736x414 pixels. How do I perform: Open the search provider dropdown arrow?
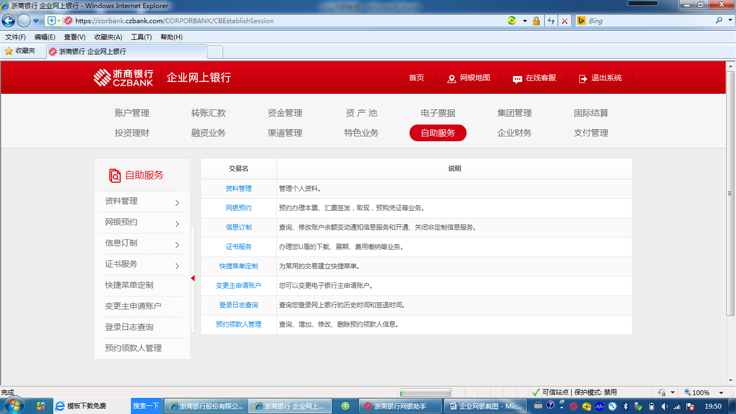[x=730, y=21]
